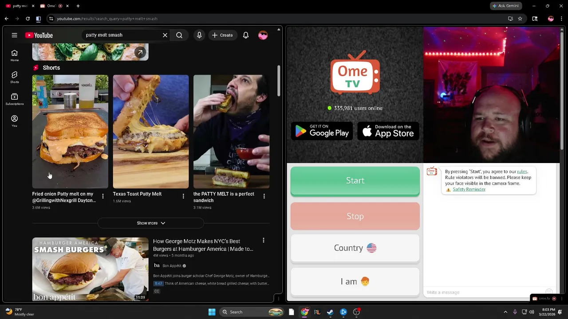The height and width of the screenshot is (319, 568).
Task: Close the patty melt YouTube tab
Action: 33,6
